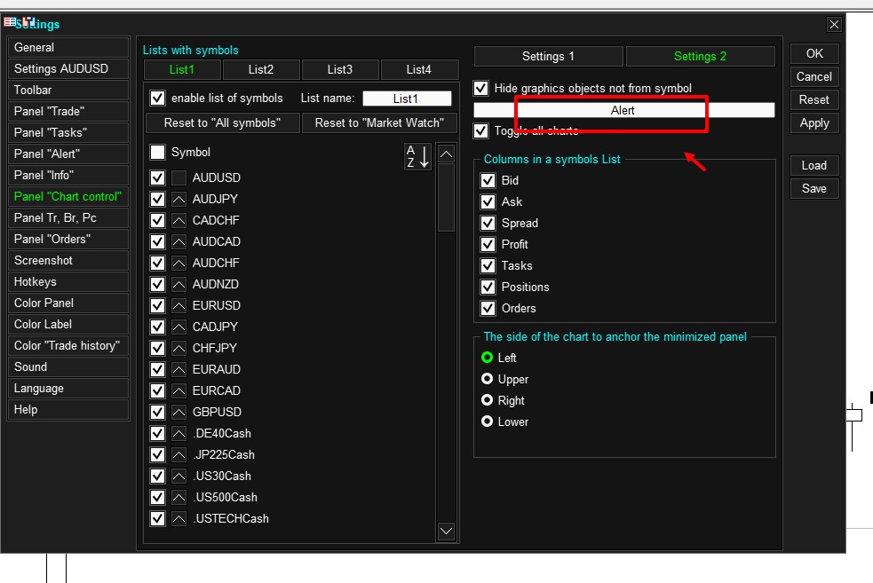
Task: Click the Load settings button
Action: 814,166
